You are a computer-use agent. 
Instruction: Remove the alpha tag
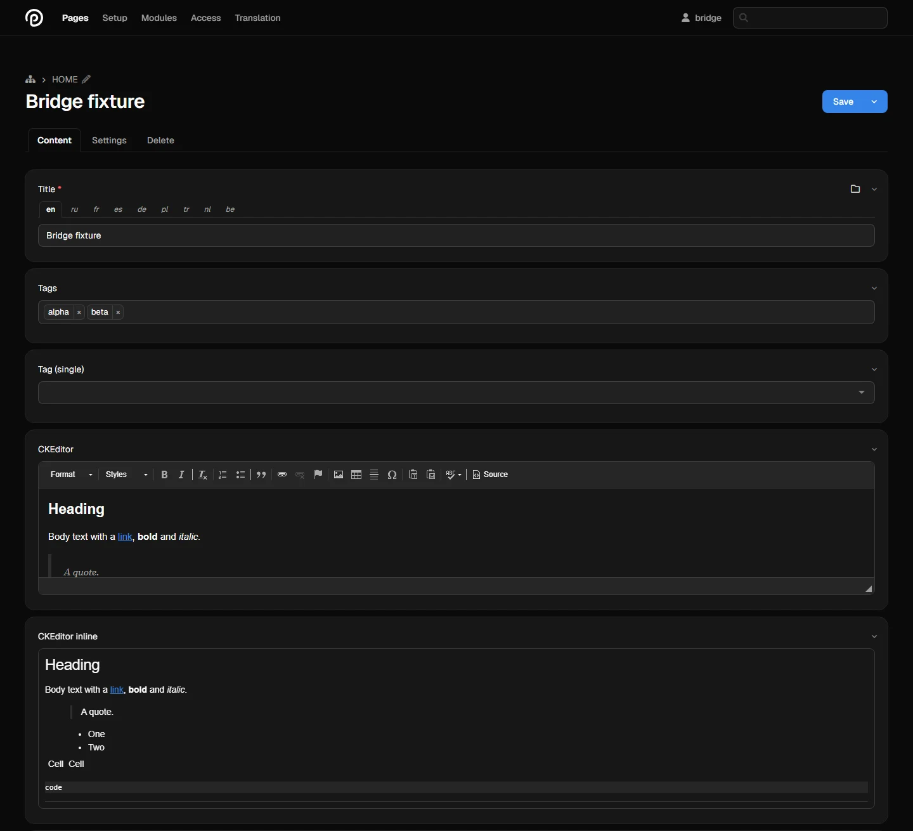pyautogui.click(x=79, y=312)
